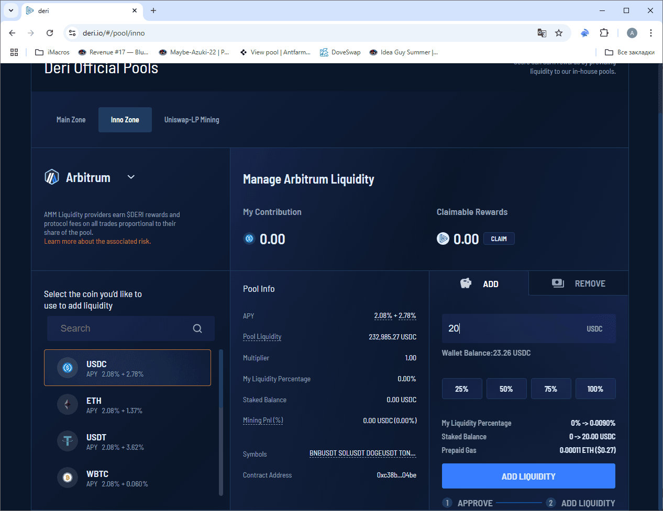Set amount to 100% of wallet balance
The image size is (663, 511).
(595, 389)
